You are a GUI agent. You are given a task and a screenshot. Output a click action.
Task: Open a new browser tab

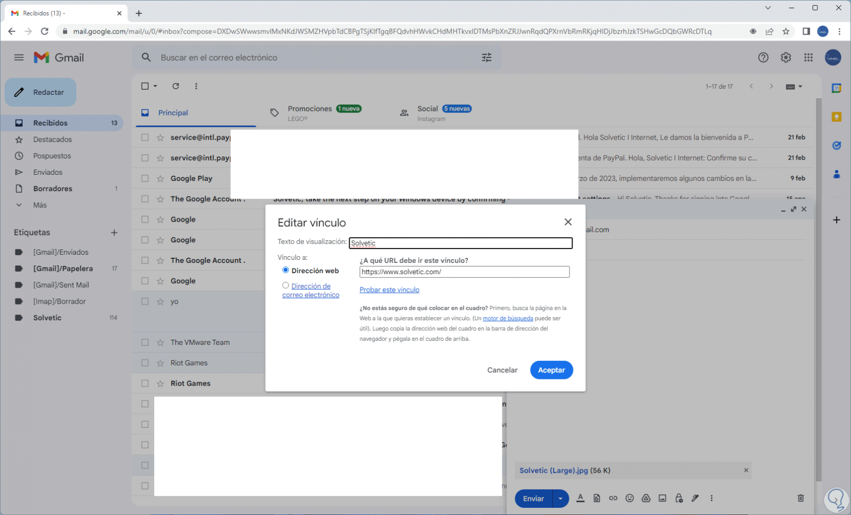click(139, 13)
